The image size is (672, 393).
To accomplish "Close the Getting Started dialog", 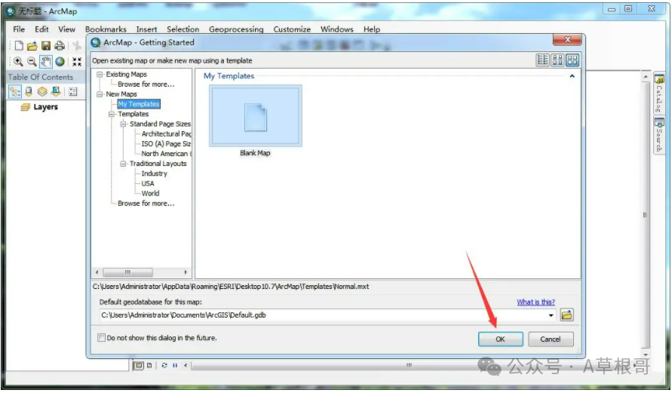I will tap(567, 40).
